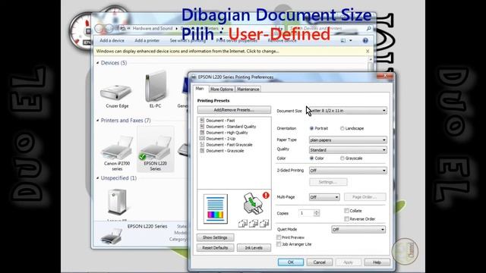Click Add/Remove Presets button
486x273 pixels.
tap(234, 110)
